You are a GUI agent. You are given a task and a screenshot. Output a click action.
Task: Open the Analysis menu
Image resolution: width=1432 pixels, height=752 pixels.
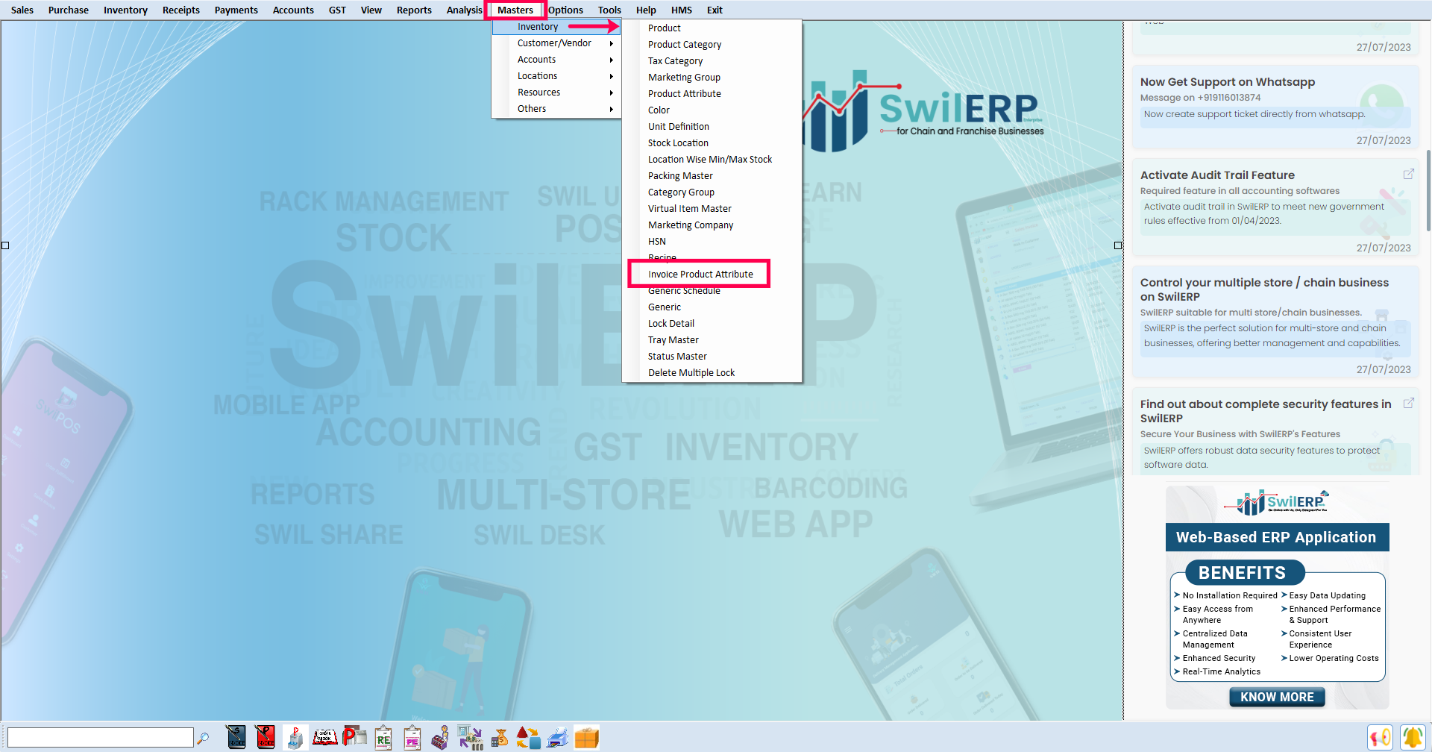pyautogui.click(x=464, y=10)
